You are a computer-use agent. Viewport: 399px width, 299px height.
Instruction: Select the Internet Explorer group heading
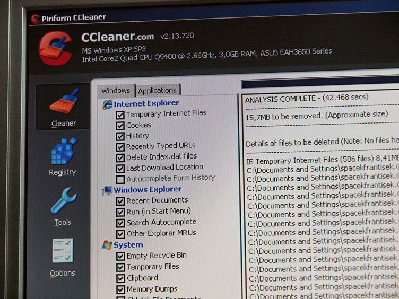(x=146, y=103)
